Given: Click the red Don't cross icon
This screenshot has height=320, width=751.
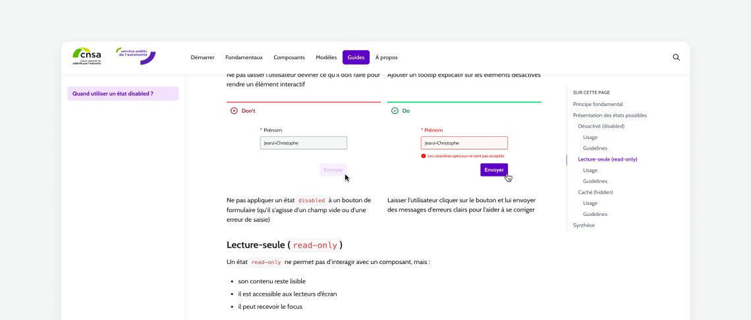Looking at the screenshot, I should [x=234, y=111].
